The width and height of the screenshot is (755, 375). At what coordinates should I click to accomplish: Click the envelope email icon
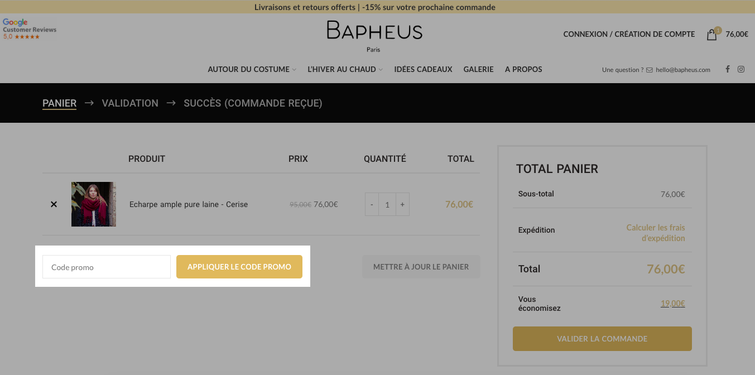[x=650, y=70]
